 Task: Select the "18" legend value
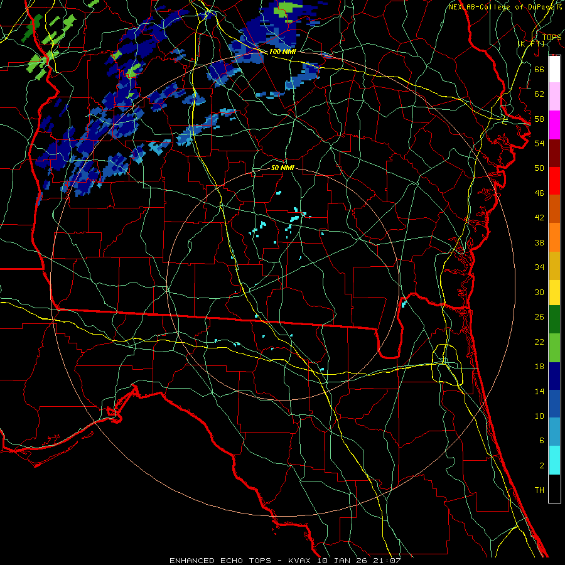[539, 367]
